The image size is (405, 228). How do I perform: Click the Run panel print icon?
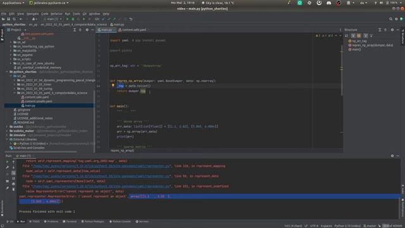13,184
